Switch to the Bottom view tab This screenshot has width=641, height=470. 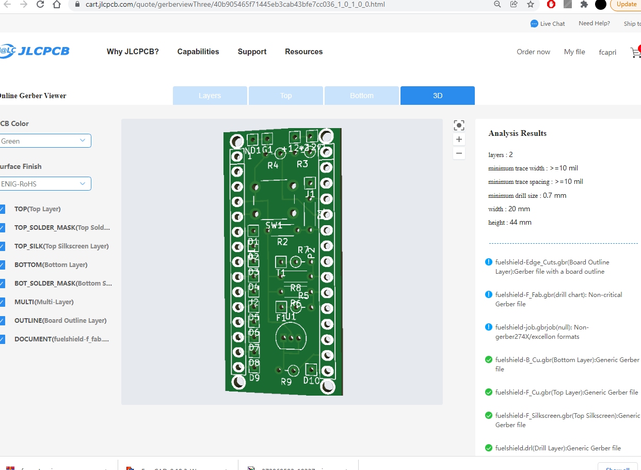(x=362, y=96)
